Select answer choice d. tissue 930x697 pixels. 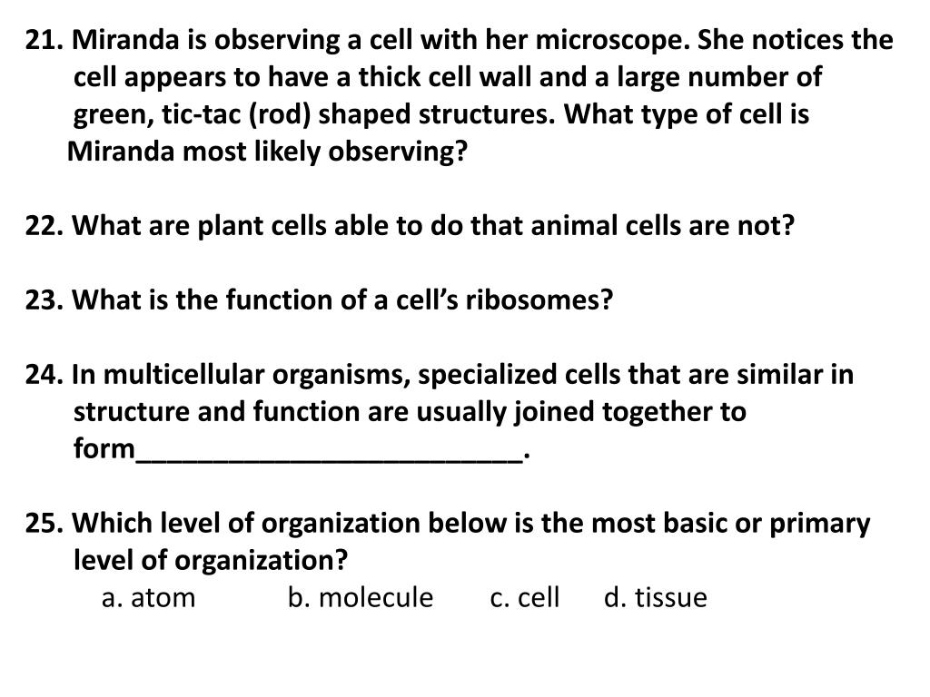[x=656, y=597]
